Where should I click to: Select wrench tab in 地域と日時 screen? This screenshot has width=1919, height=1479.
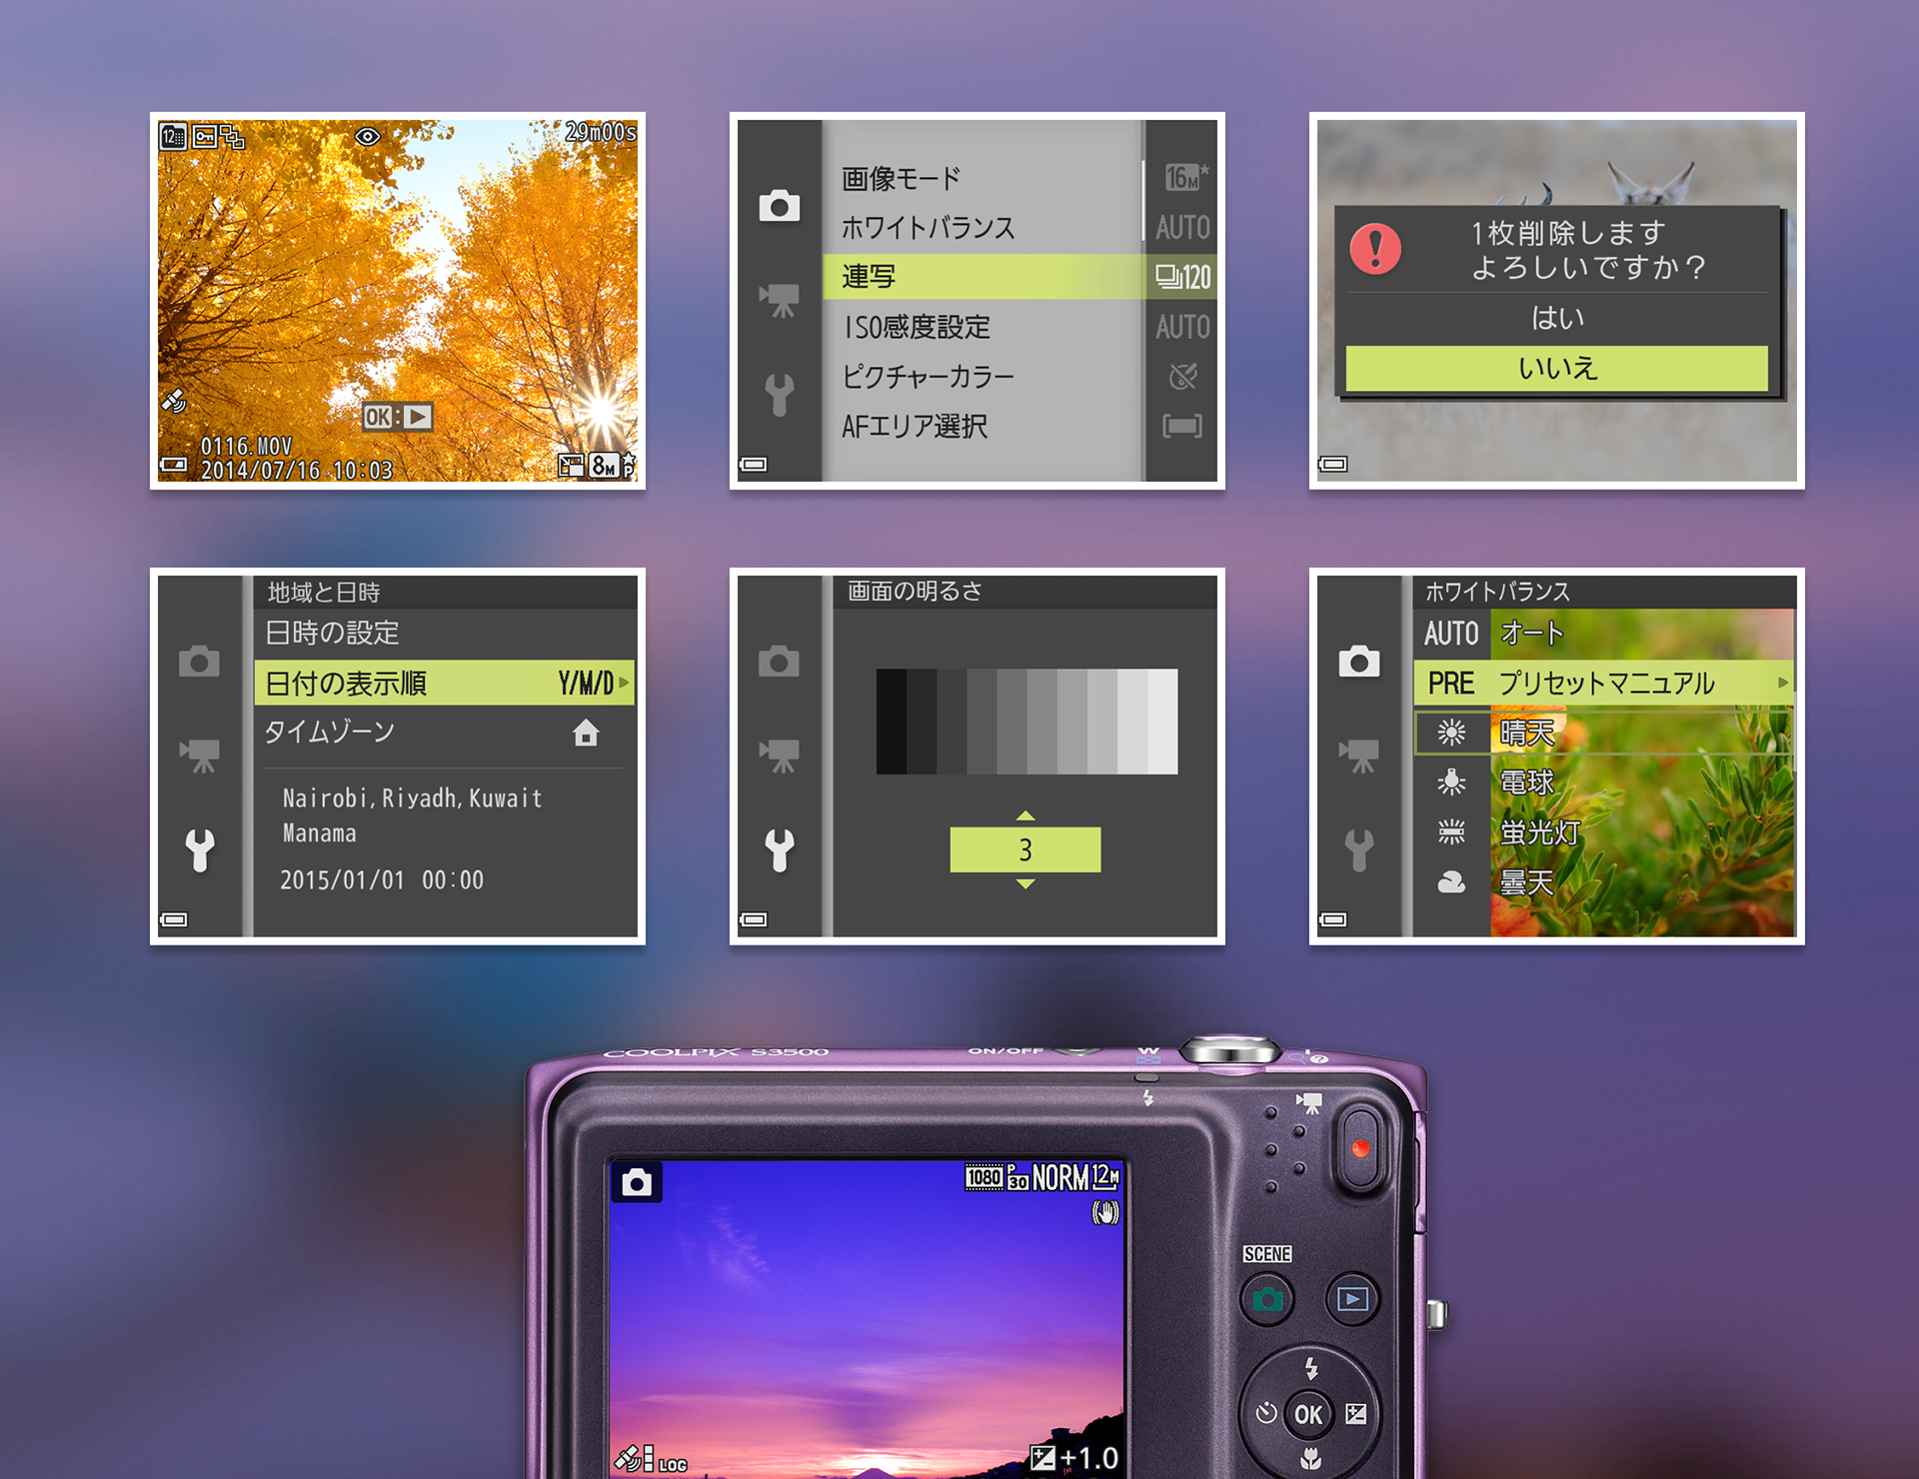[200, 850]
